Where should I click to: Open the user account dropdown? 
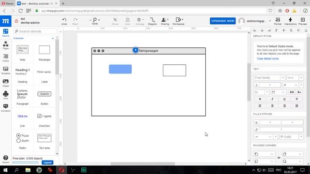pos(270,21)
